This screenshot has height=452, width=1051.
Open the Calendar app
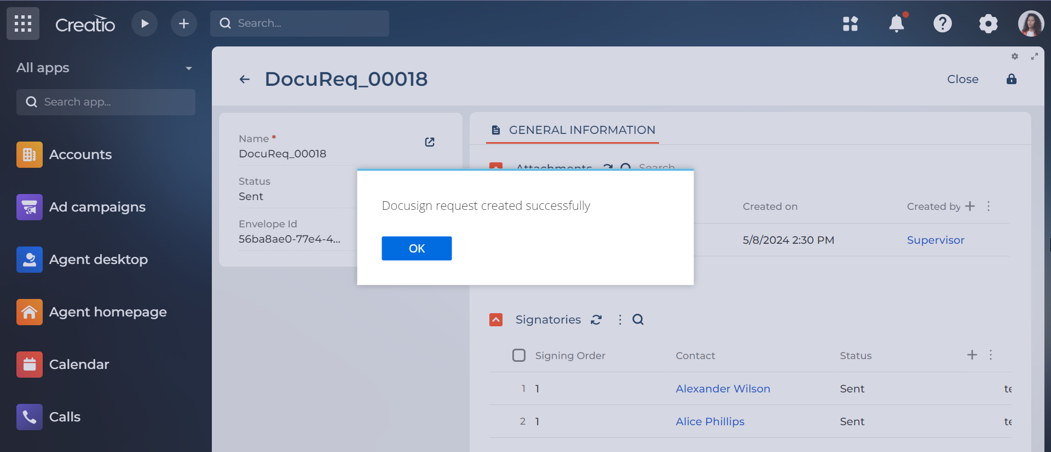tap(63, 365)
